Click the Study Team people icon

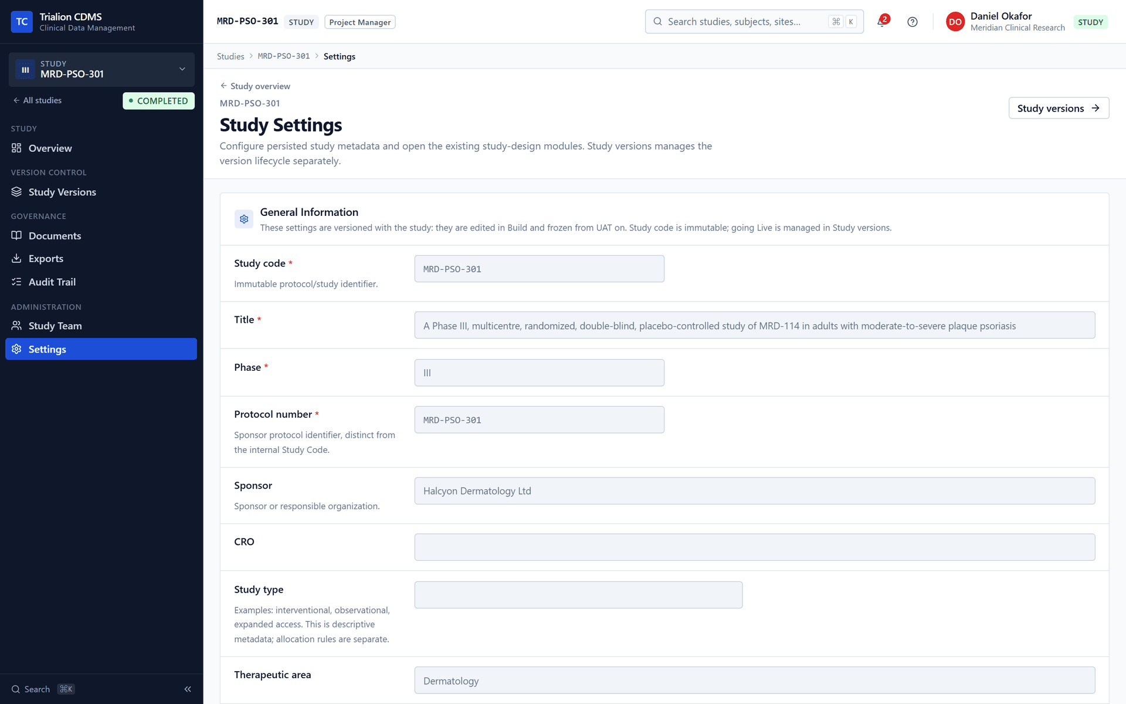tap(16, 326)
